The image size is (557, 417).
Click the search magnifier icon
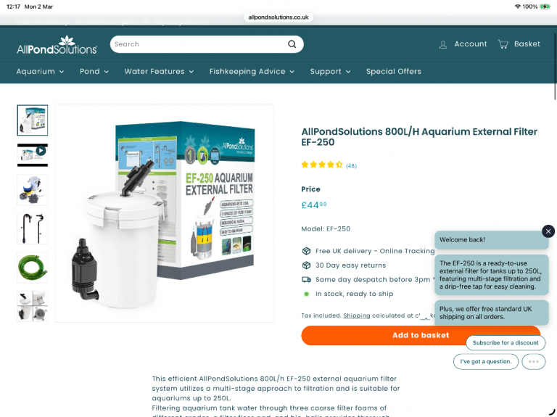tap(292, 44)
